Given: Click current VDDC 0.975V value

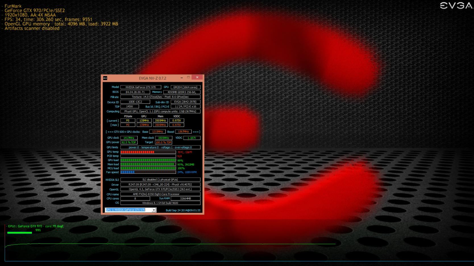Looking at the screenshot, I should click(176, 121).
